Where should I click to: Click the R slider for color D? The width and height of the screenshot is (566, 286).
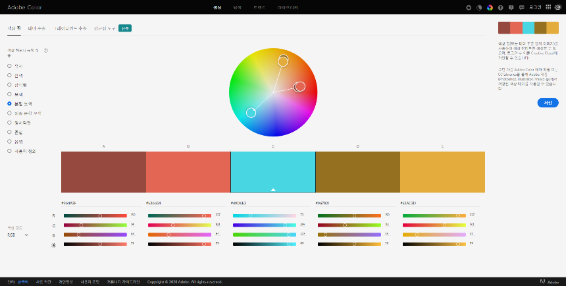click(349, 216)
